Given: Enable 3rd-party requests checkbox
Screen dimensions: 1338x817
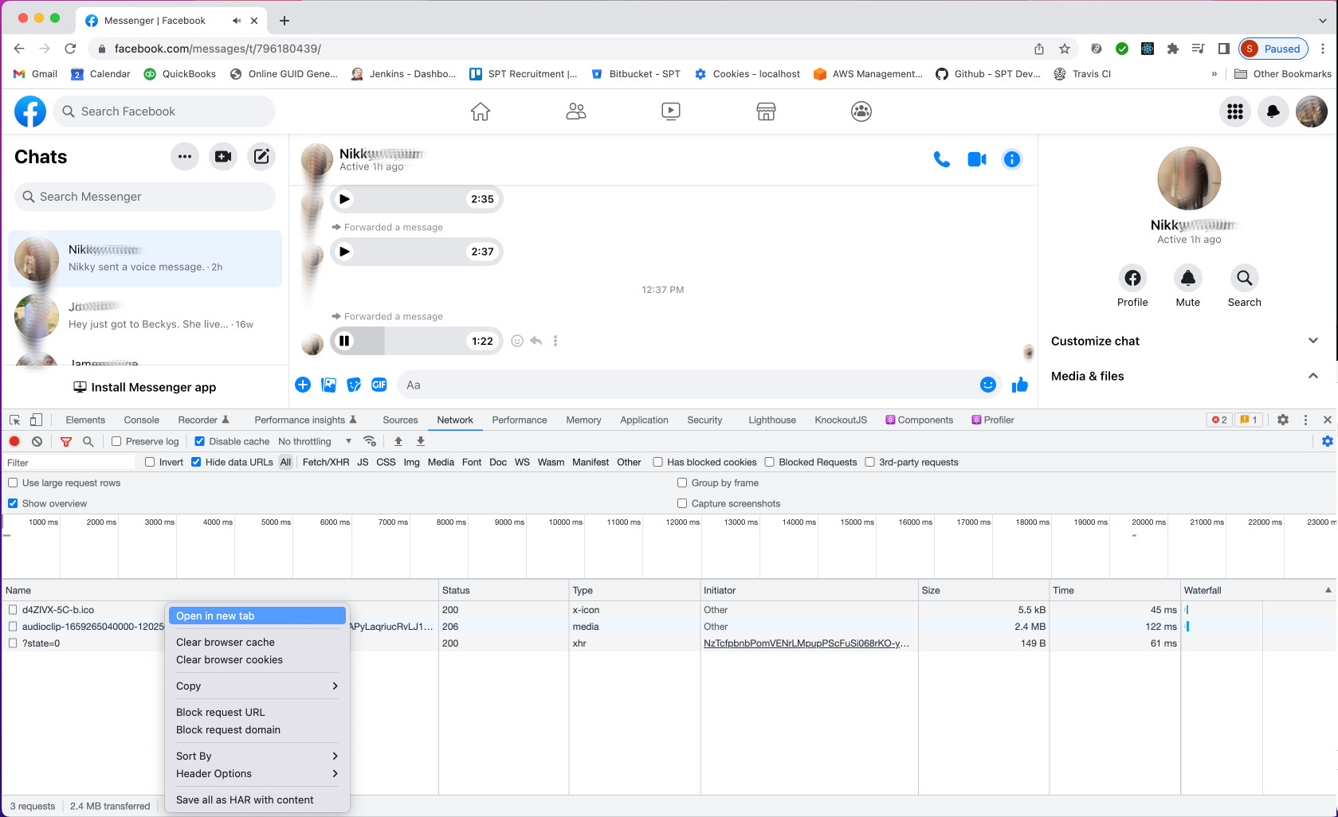Looking at the screenshot, I should pyautogui.click(x=869, y=462).
